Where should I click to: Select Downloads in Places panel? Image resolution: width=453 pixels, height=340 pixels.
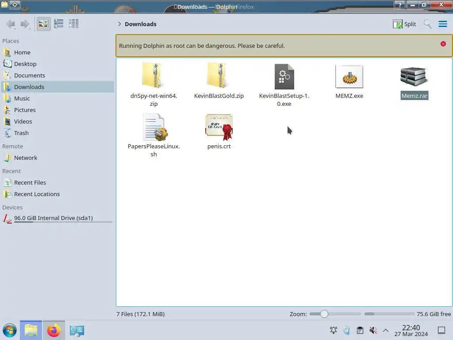(x=57, y=87)
